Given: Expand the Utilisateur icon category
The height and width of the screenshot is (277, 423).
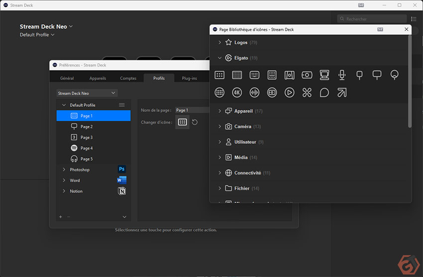Looking at the screenshot, I should click(x=219, y=142).
